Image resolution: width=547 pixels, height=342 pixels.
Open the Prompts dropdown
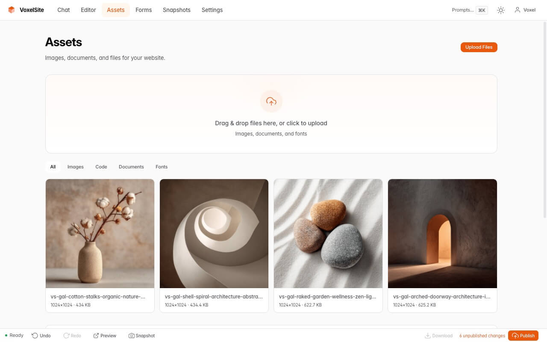tap(469, 10)
